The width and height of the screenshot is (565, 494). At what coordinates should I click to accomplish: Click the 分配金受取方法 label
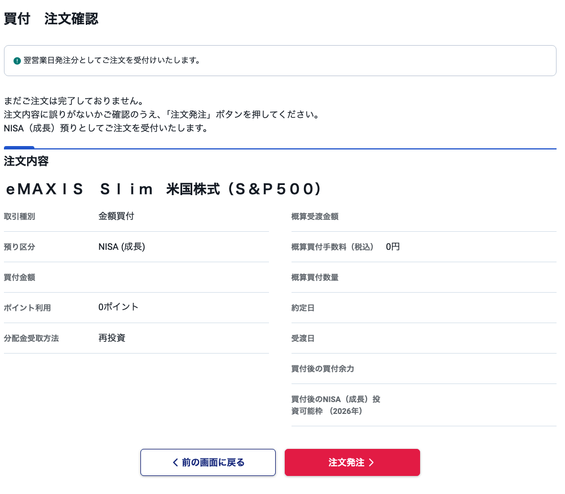click(x=32, y=338)
